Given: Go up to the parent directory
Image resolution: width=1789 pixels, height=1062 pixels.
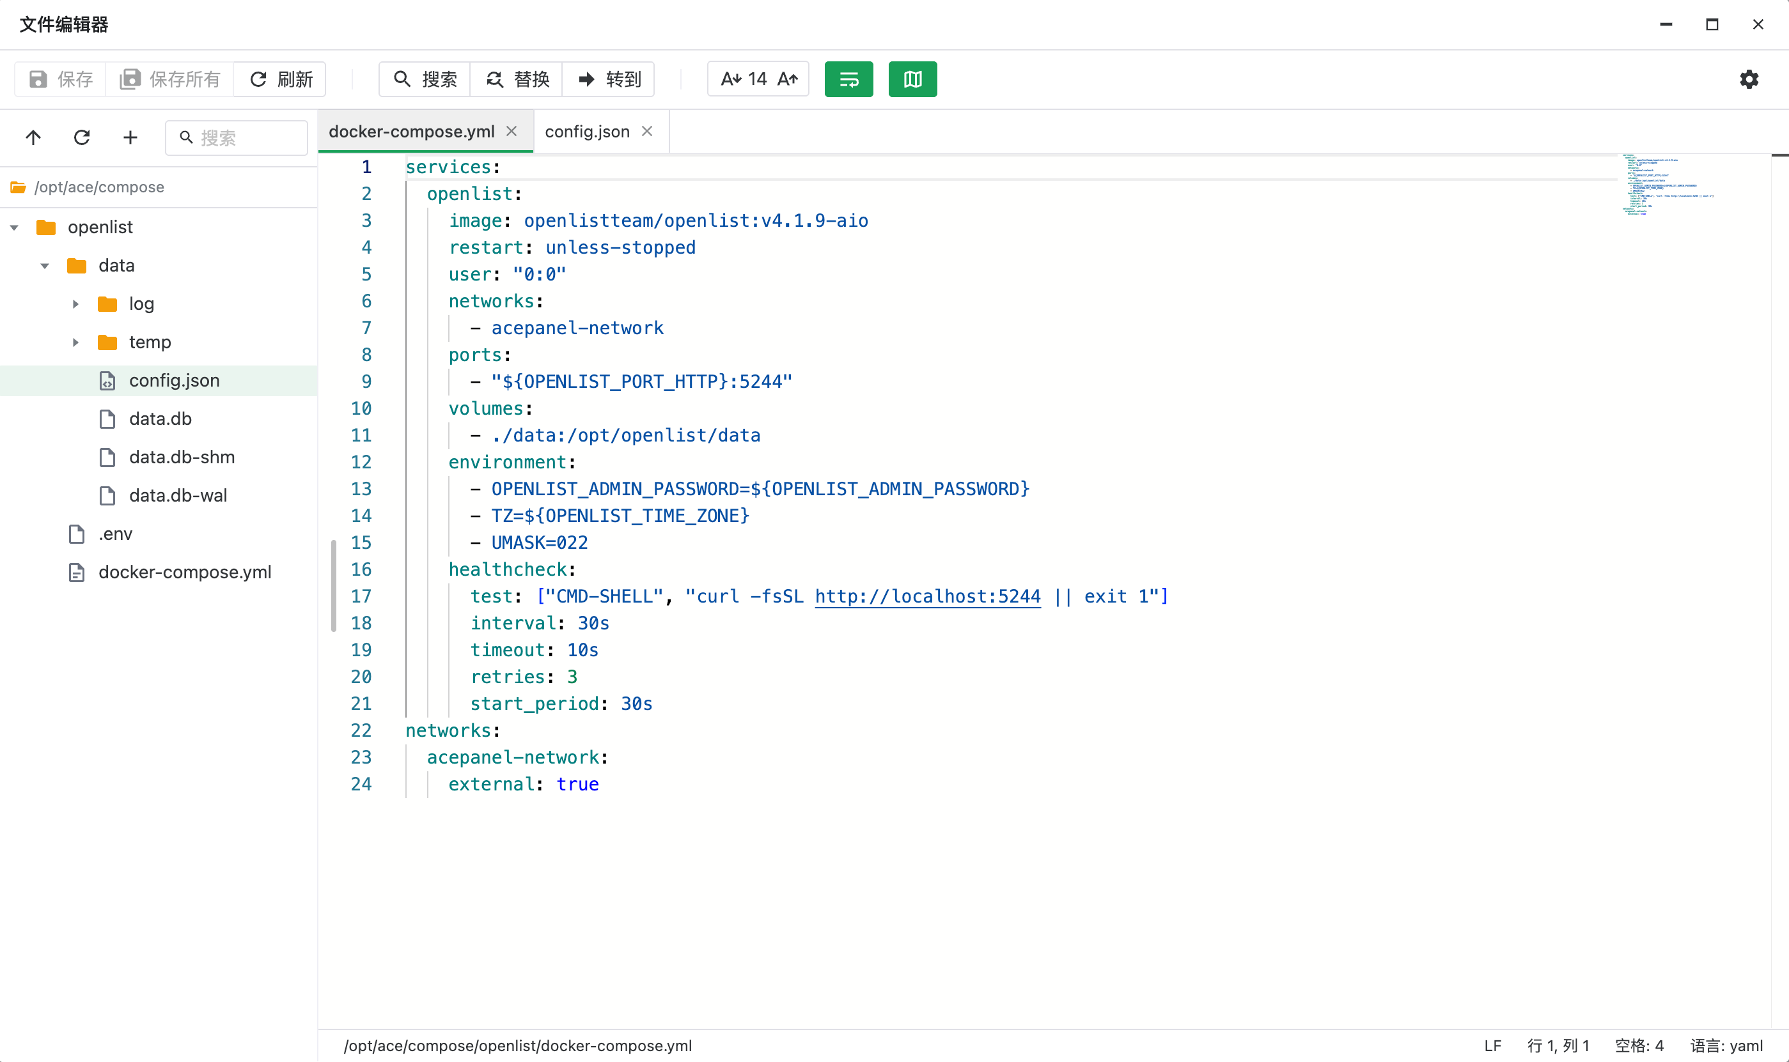Looking at the screenshot, I should pos(33,137).
